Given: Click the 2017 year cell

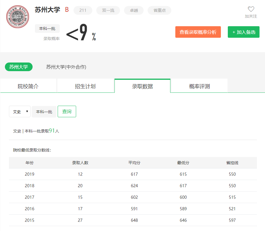Looking at the screenshot, I should (29, 197).
